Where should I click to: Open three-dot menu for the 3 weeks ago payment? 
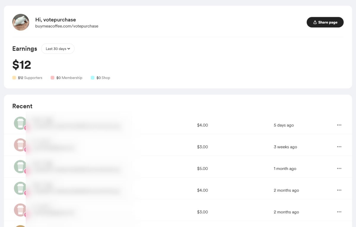339,147
